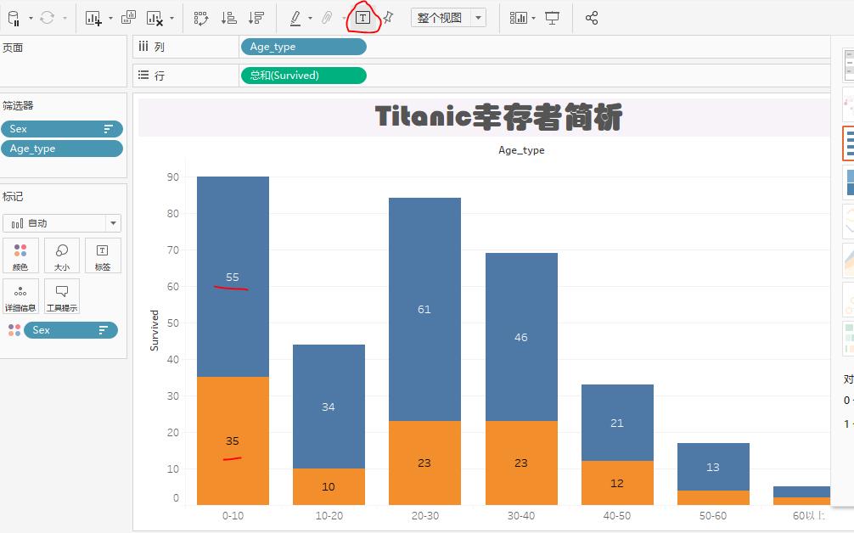This screenshot has height=533, width=854.
Task: Toggle the show mark labels T icon
Action: (362, 18)
